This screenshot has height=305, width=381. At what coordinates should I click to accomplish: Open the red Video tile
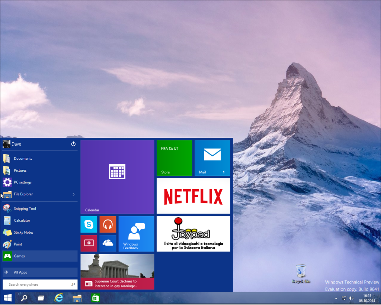(89, 243)
